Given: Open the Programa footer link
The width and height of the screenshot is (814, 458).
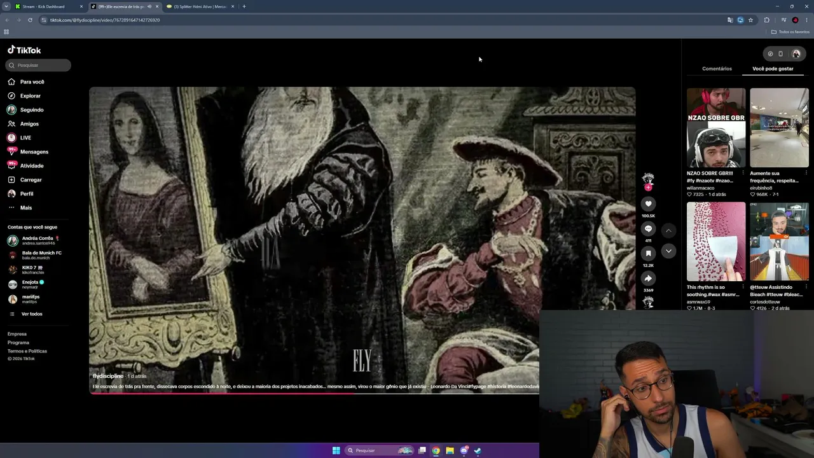Looking at the screenshot, I should 18,342.
